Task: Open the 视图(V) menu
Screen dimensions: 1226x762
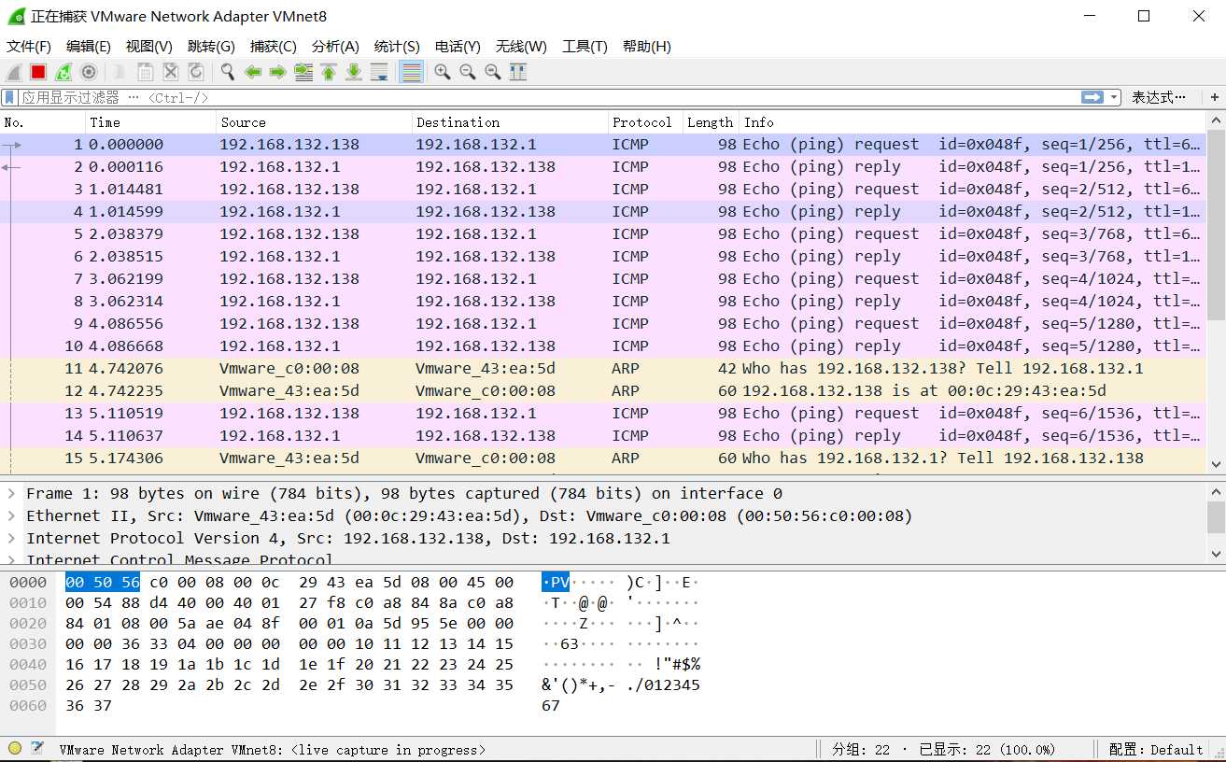Action: [x=148, y=46]
